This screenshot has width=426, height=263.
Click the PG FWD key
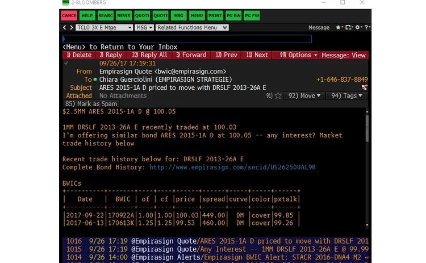coord(252,15)
